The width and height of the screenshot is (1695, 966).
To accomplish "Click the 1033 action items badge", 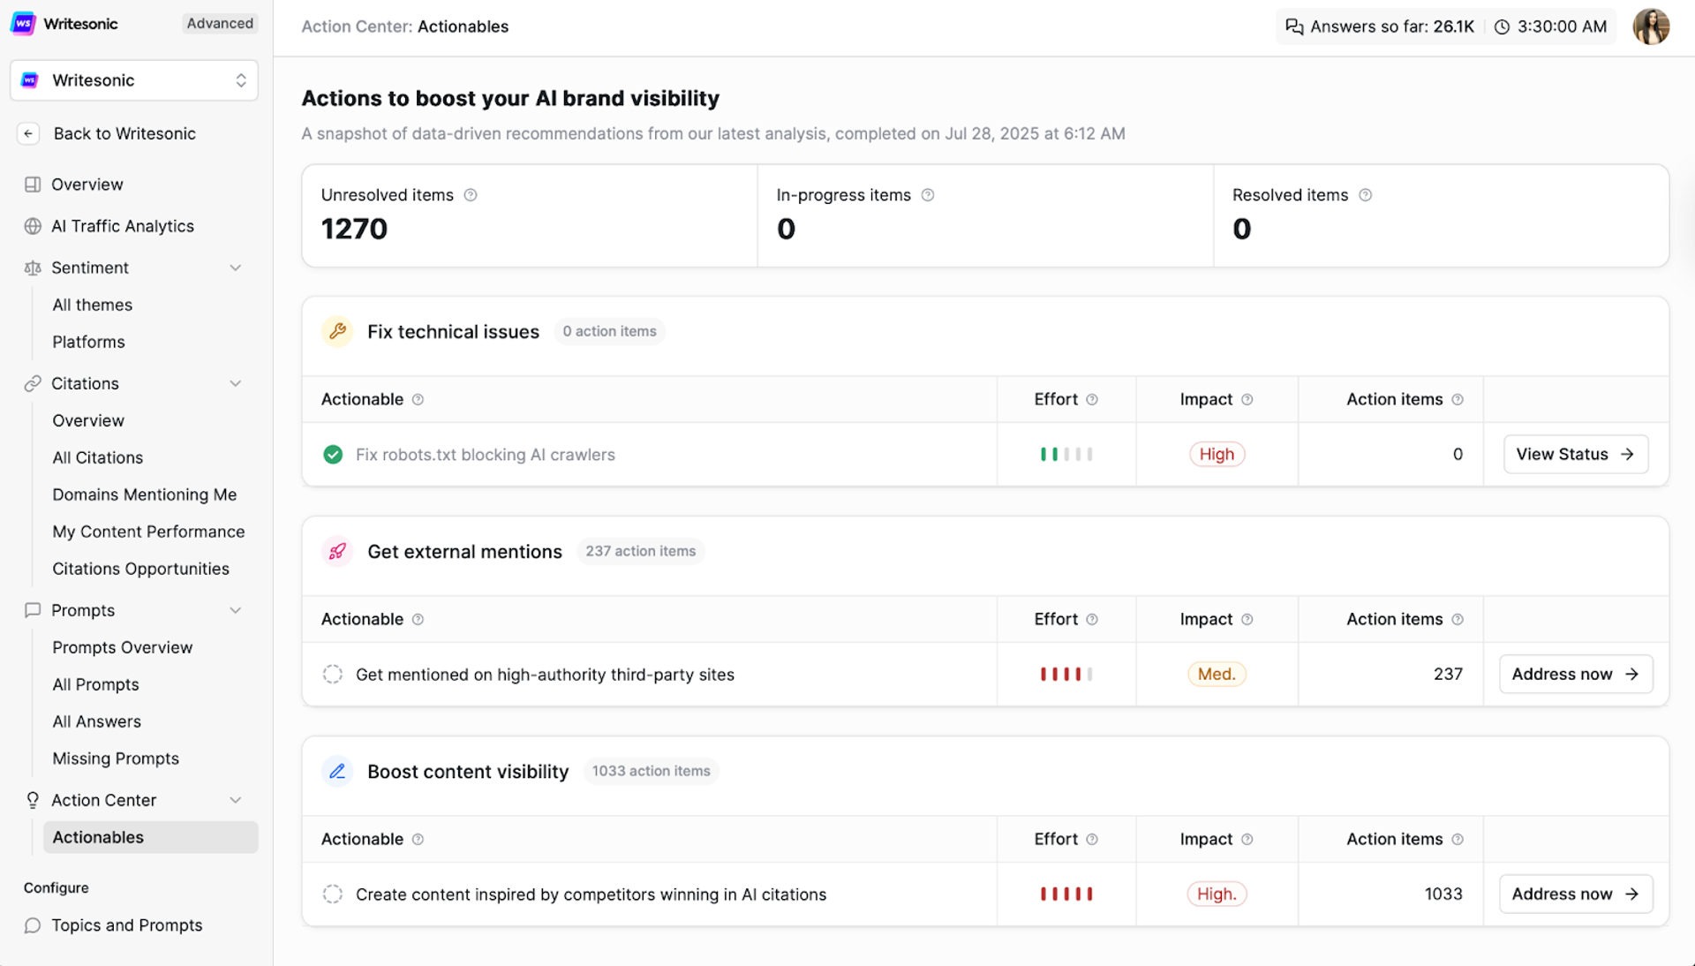I will click(x=651, y=771).
